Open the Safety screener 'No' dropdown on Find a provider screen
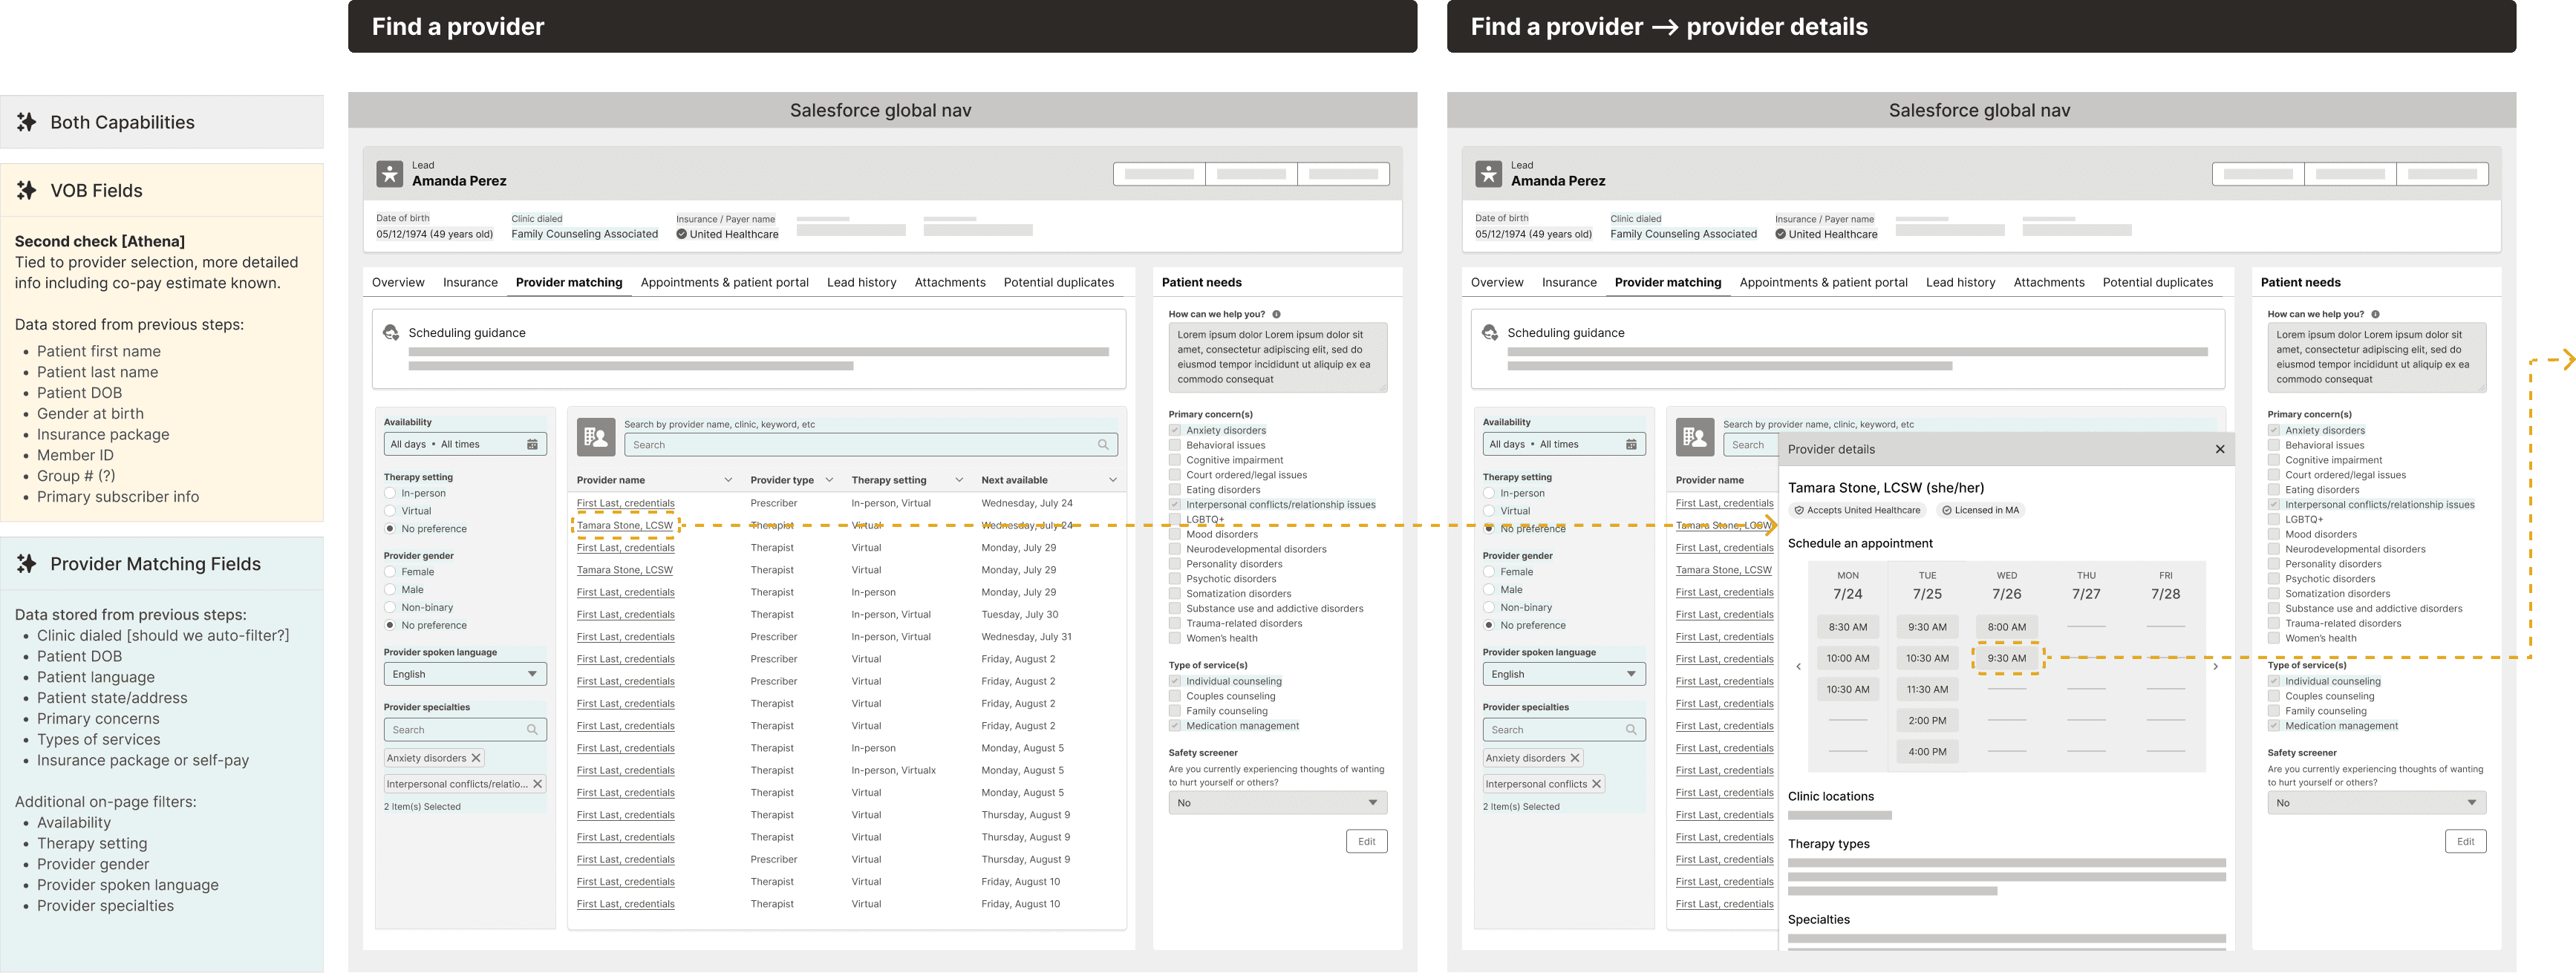 1278,803
